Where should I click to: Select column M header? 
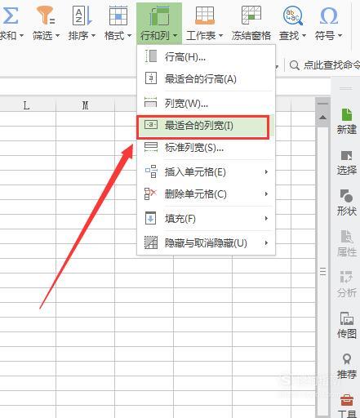pos(86,105)
